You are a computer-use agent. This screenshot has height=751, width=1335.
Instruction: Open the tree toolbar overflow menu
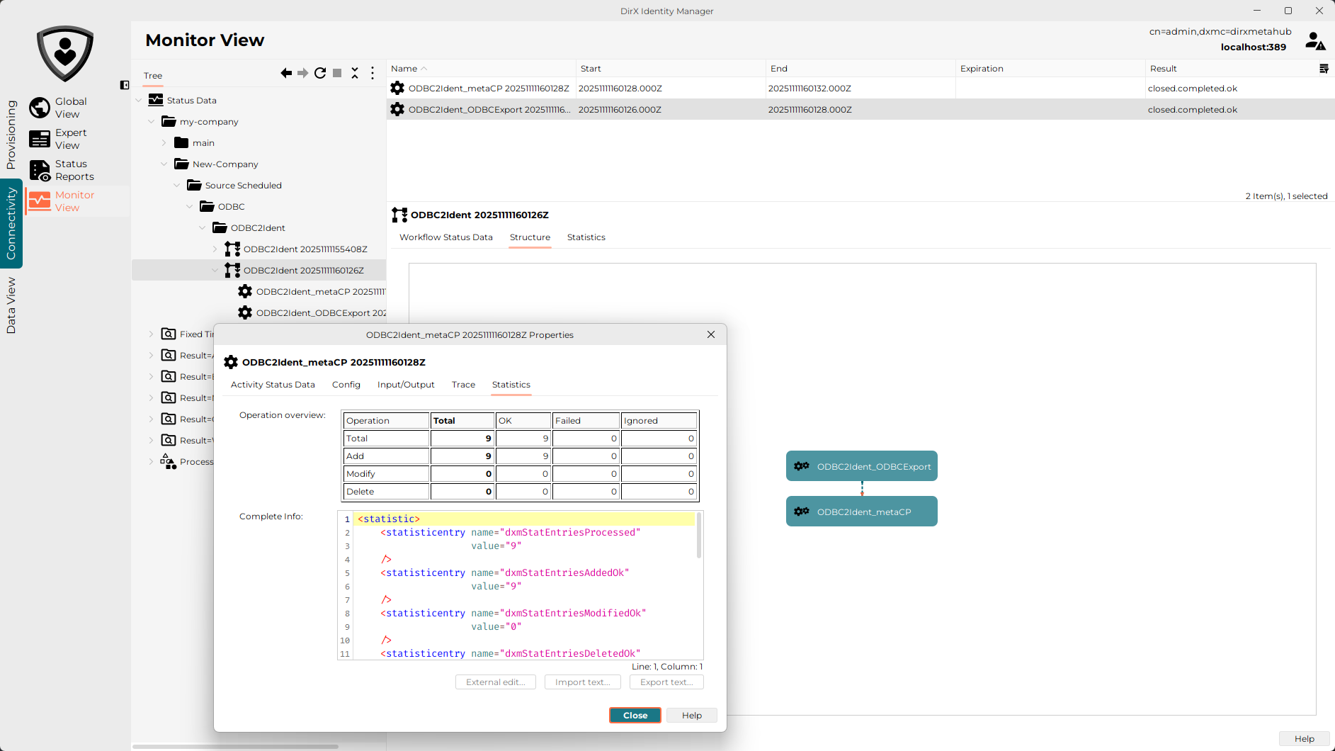pyautogui.click(x=373, y=73)
